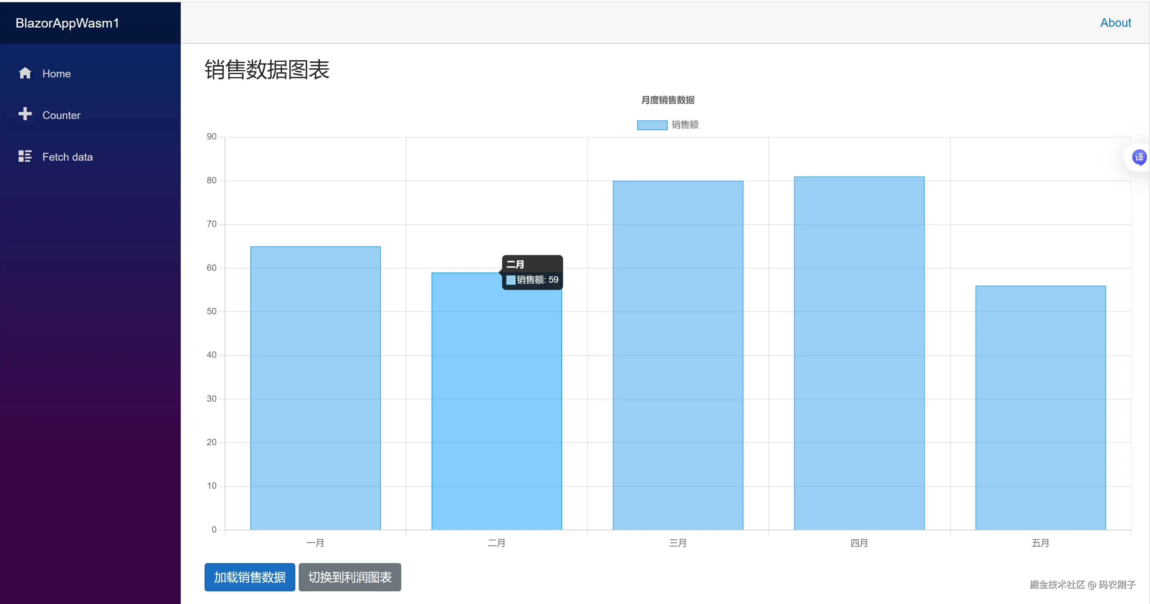Click the plus icon next to Counter
Viewport: 1150px width, 604px height.
pos(25,114)
